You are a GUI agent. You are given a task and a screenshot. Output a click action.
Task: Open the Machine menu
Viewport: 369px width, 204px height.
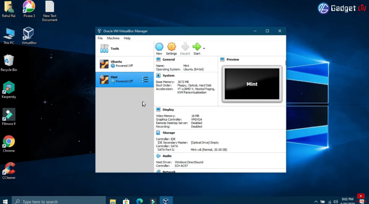pos(113,38)
